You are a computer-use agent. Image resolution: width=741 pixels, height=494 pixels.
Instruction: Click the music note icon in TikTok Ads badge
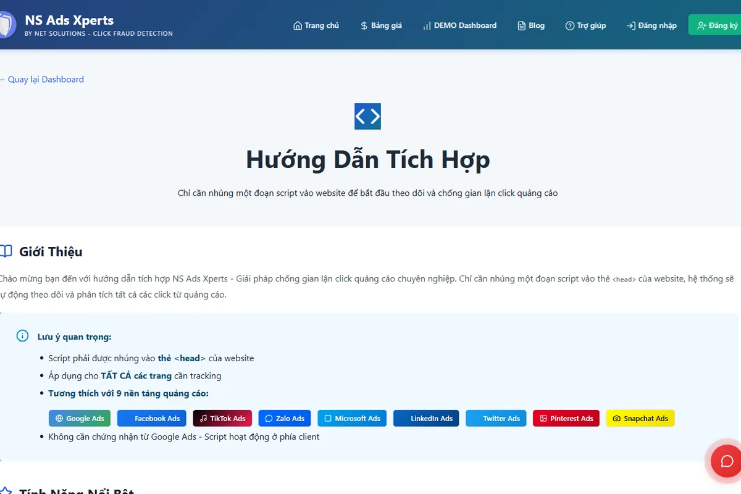tap(203, 418)
